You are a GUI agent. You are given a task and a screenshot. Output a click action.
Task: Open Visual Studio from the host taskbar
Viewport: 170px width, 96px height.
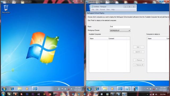pyautogui.click(x=39, y=94)
